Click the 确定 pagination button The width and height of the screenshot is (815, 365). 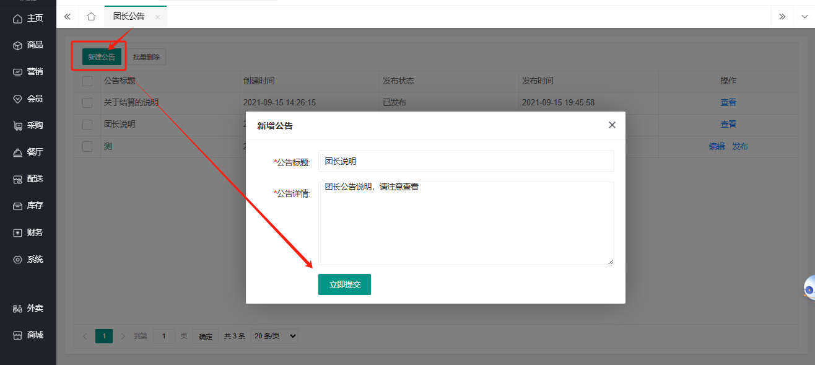coord(206,336)
